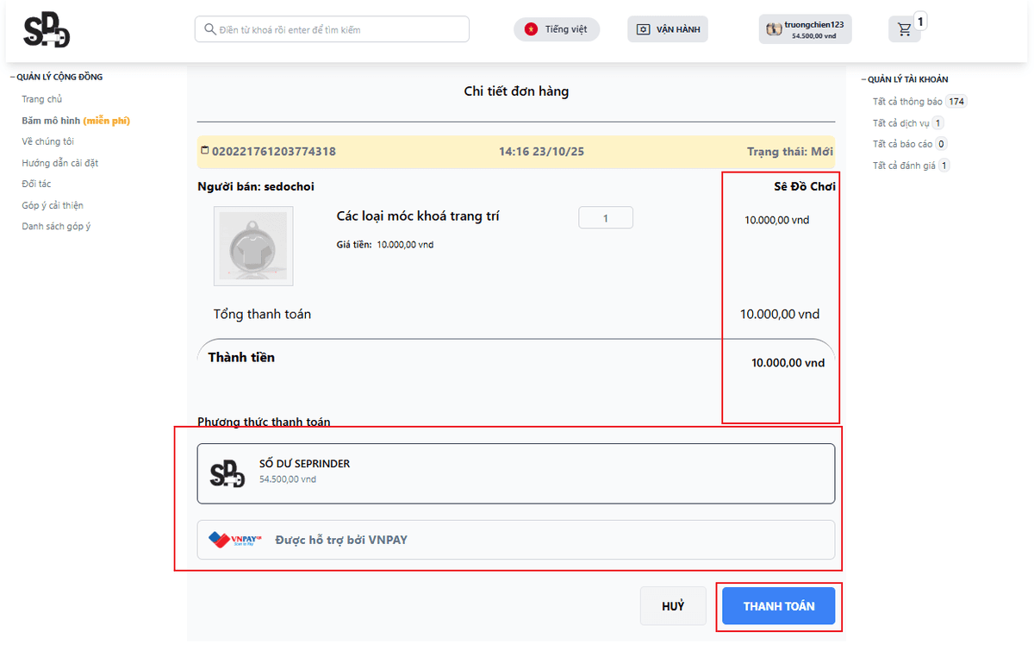1034x657 pixels.
Task: Click the keychain product thumbnail
Action: click(253, 246)
